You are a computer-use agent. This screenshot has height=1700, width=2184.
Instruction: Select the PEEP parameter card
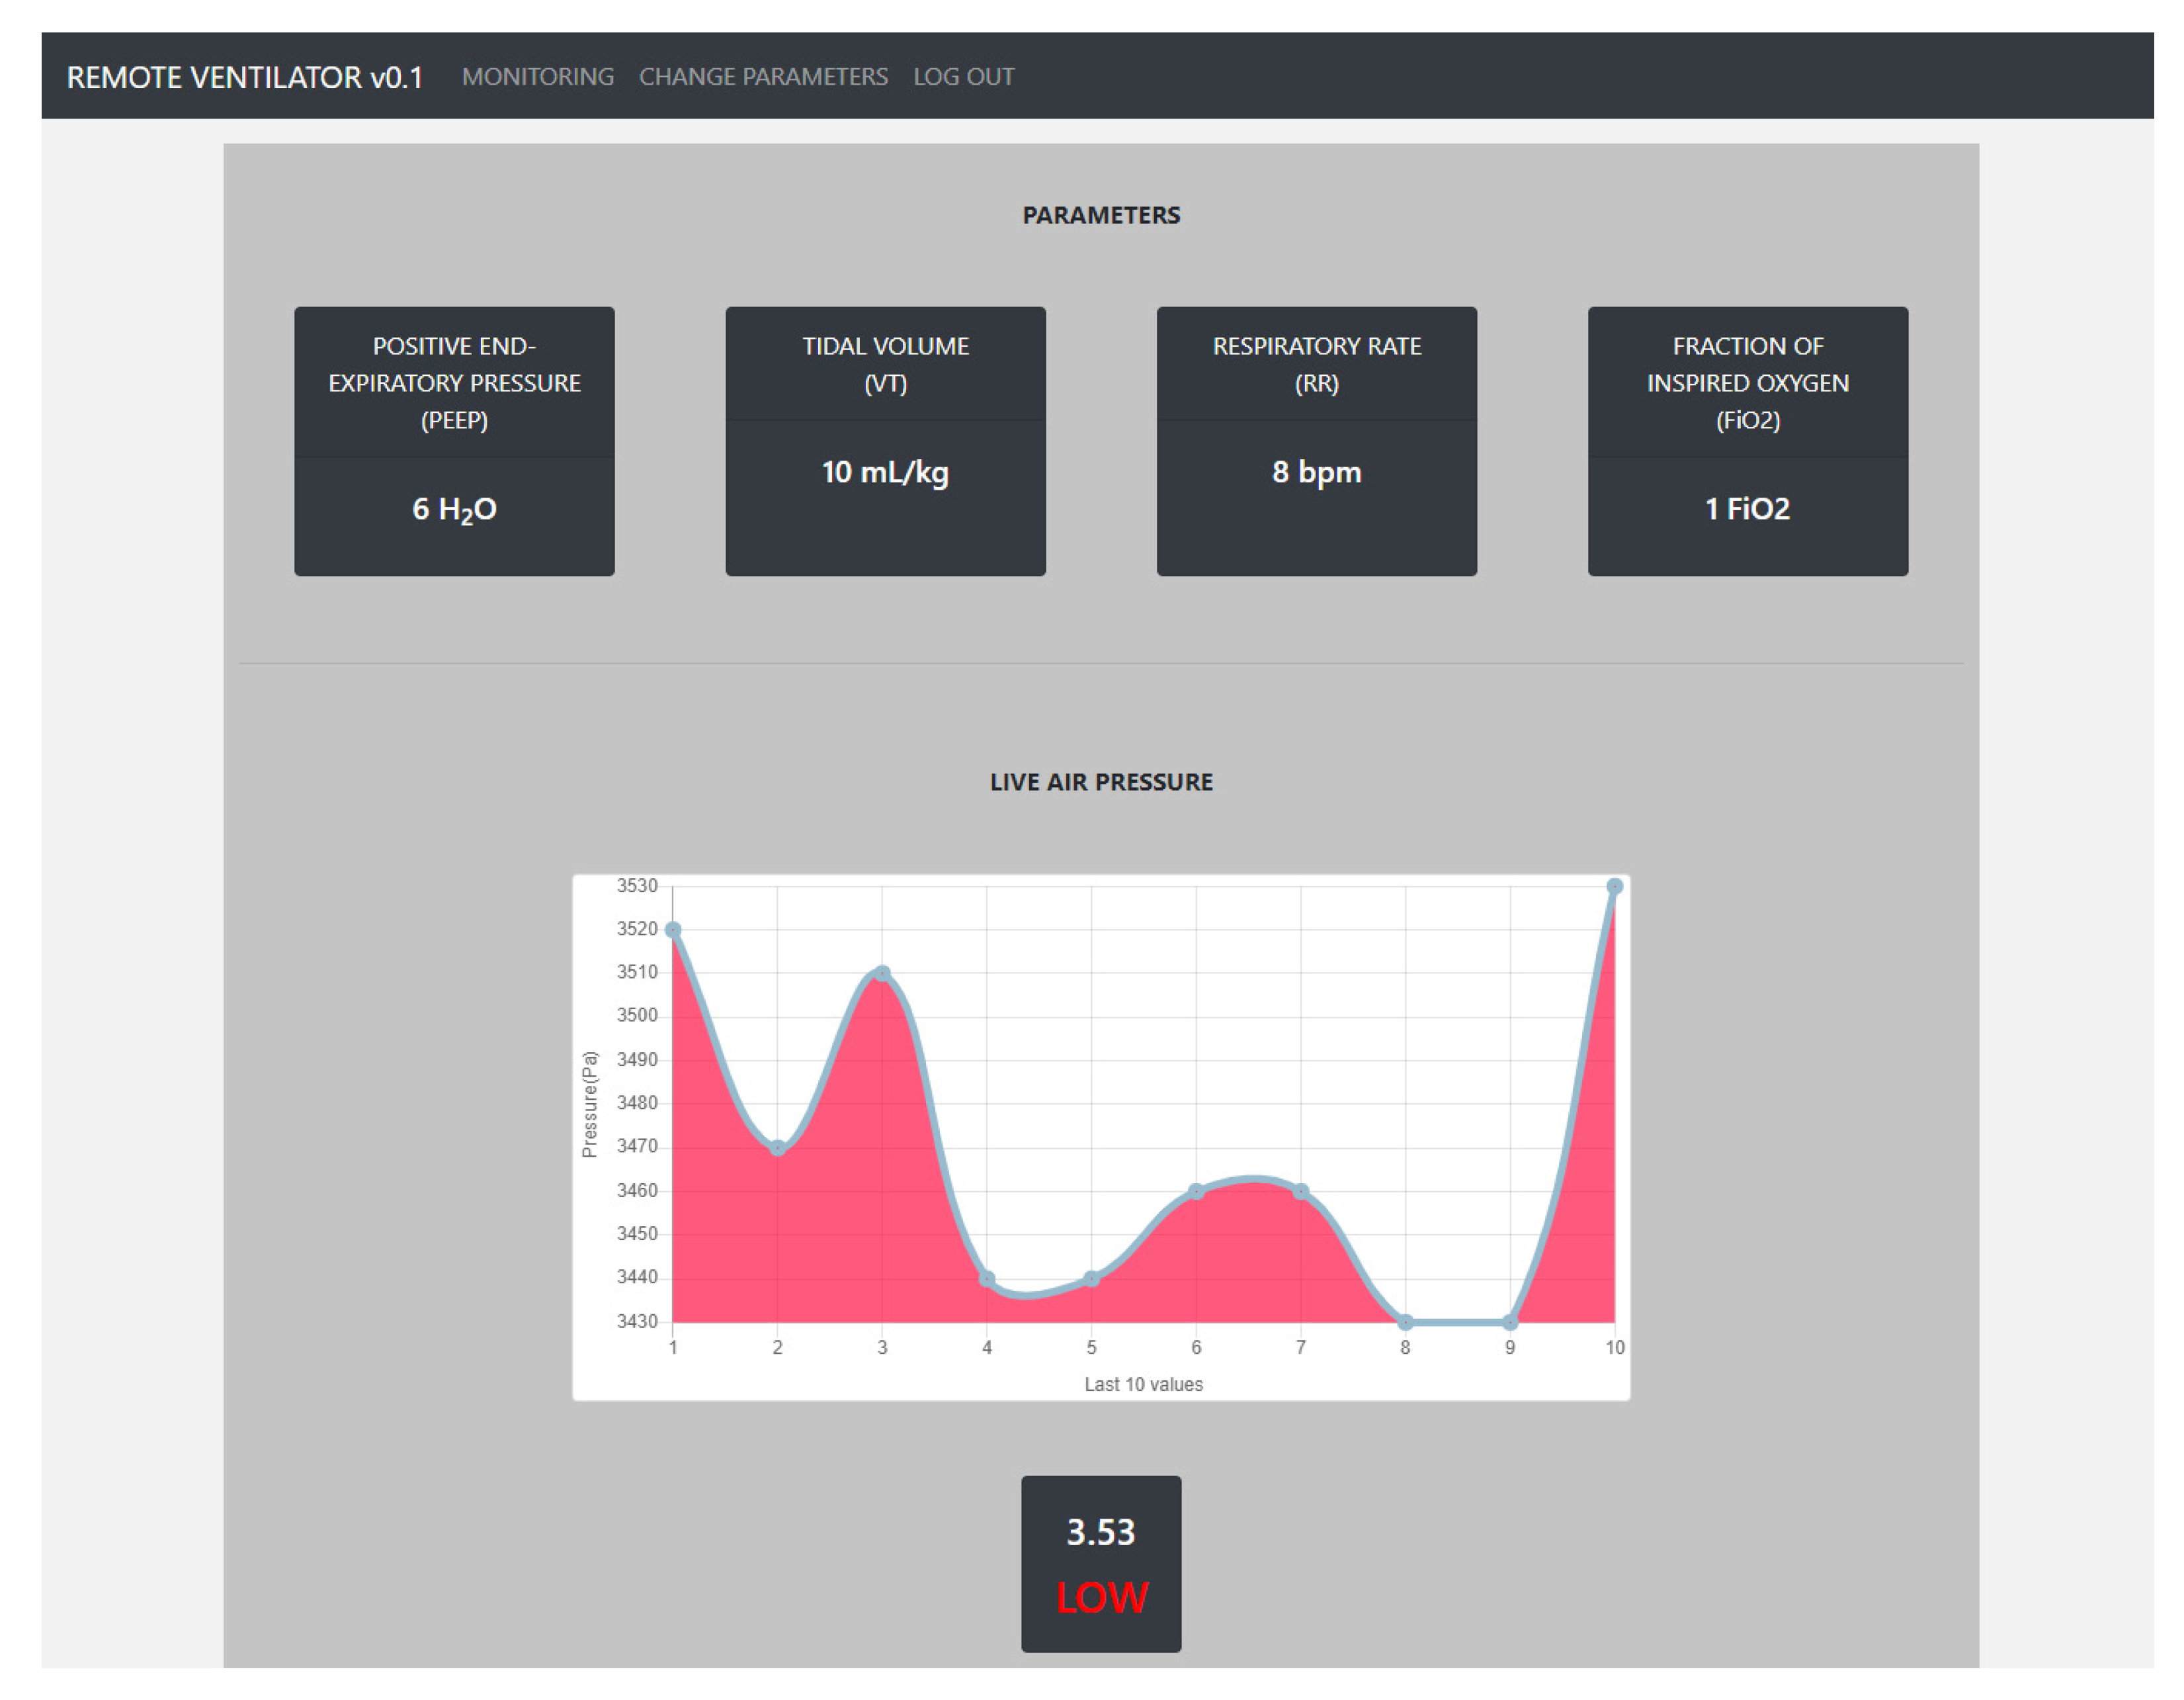tap(454, 441)
